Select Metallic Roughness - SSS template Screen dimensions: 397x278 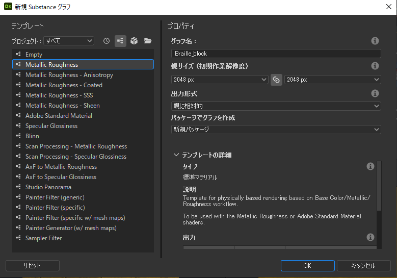pos(83,95)
